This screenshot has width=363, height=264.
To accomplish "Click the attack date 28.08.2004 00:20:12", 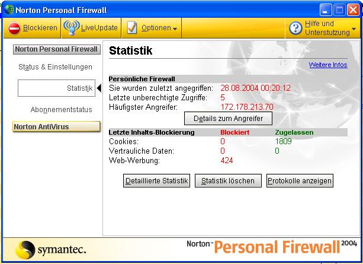I will (x=256, y=88).
